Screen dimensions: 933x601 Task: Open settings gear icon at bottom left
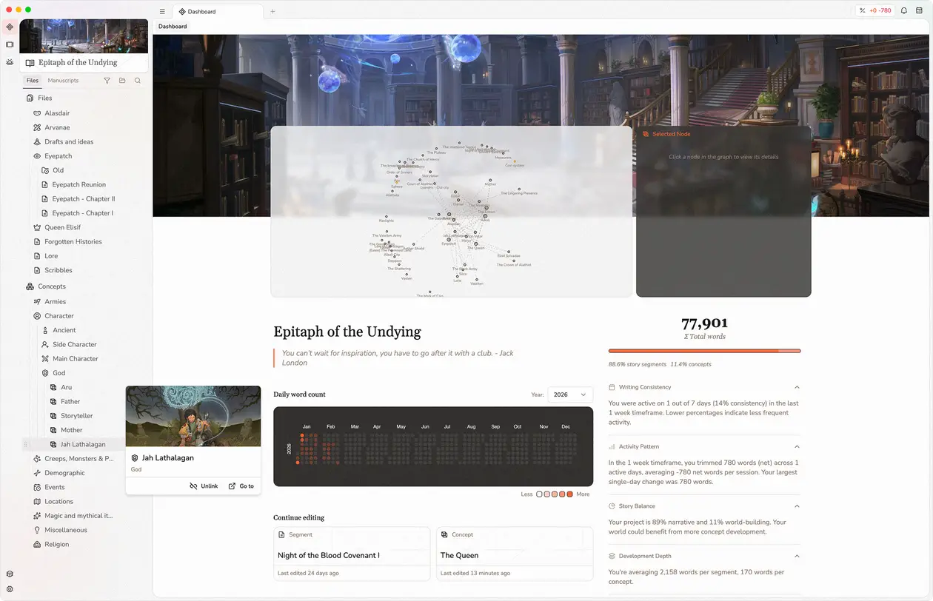coord(10,589)
